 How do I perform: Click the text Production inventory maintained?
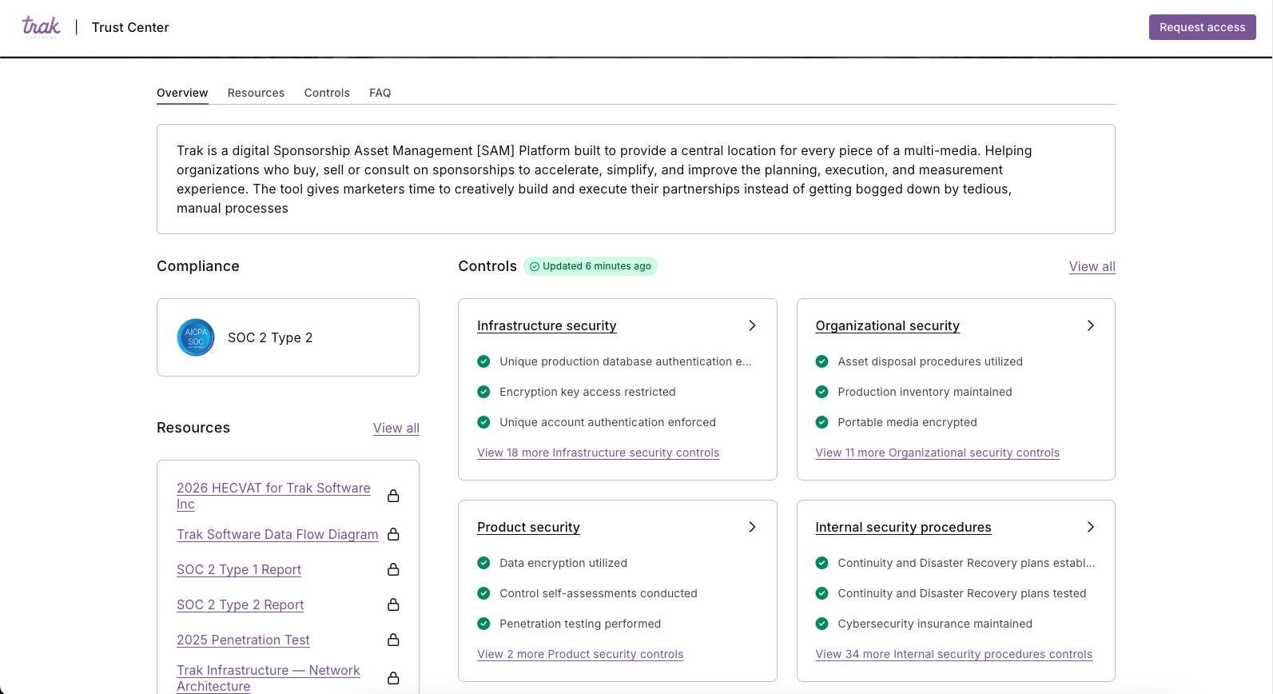click(x=925, y=392)
